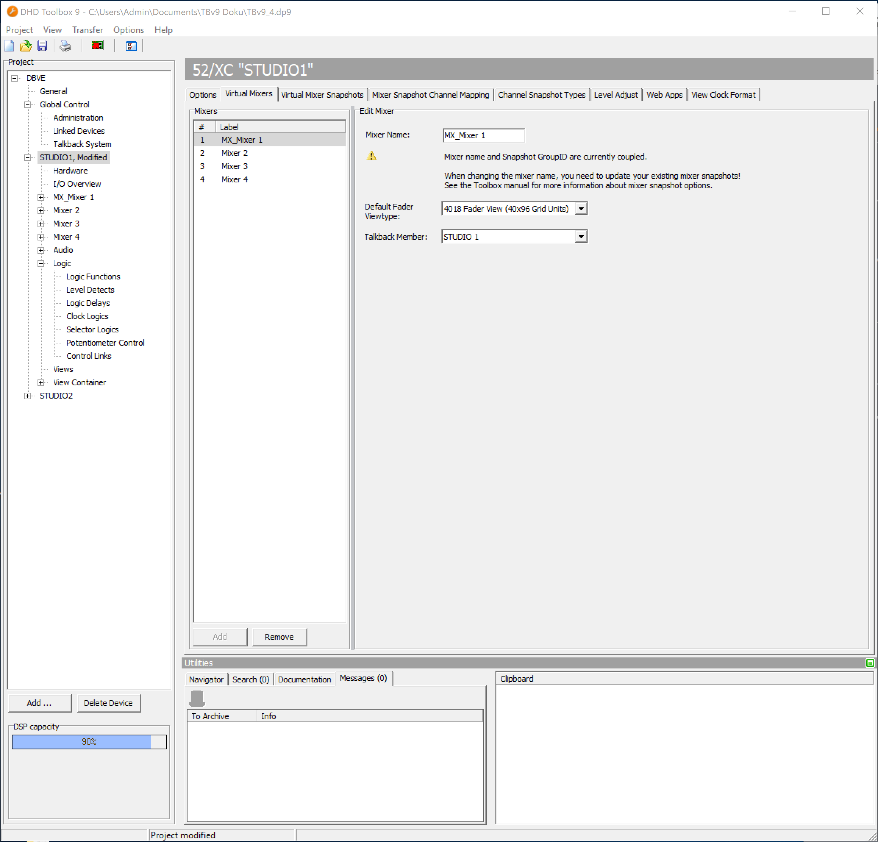Select Control Links tree item
The width and height of the screenshot is (878, 842).
click(x=89, y=356)
